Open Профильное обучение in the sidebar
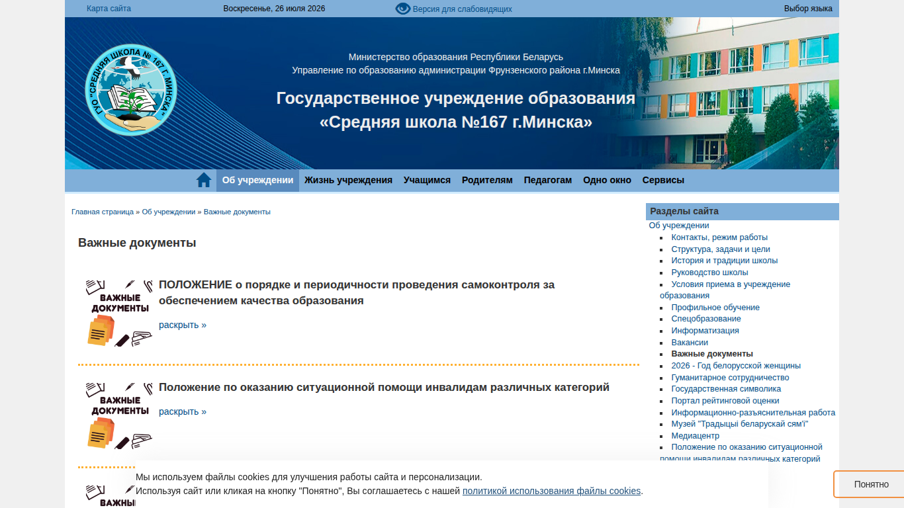904x508 pixels. [x=715, y=308]
